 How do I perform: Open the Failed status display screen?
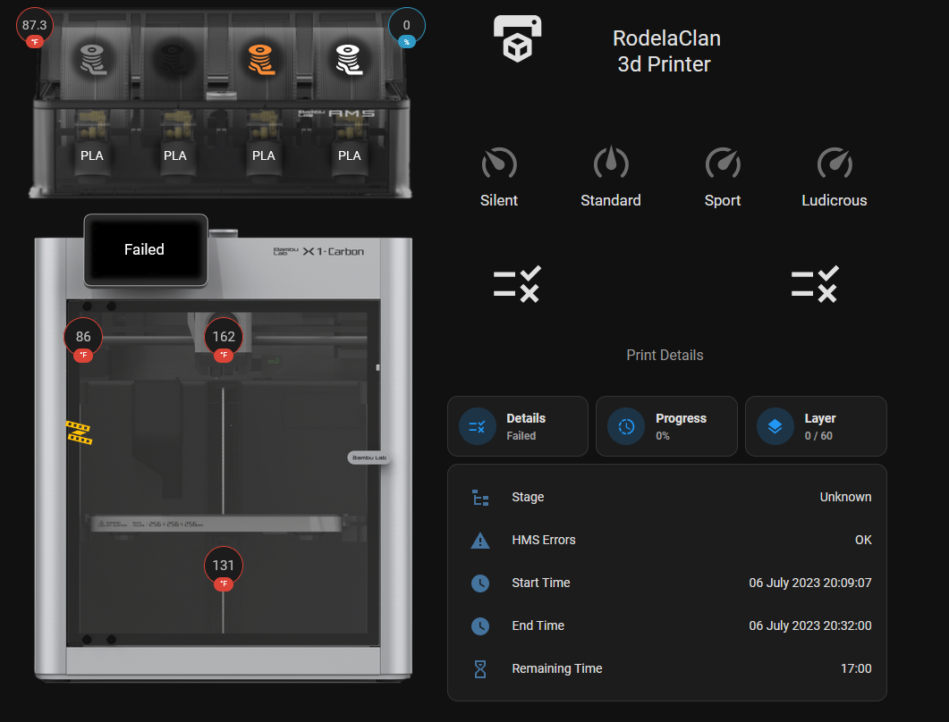[x=145, y=249]
